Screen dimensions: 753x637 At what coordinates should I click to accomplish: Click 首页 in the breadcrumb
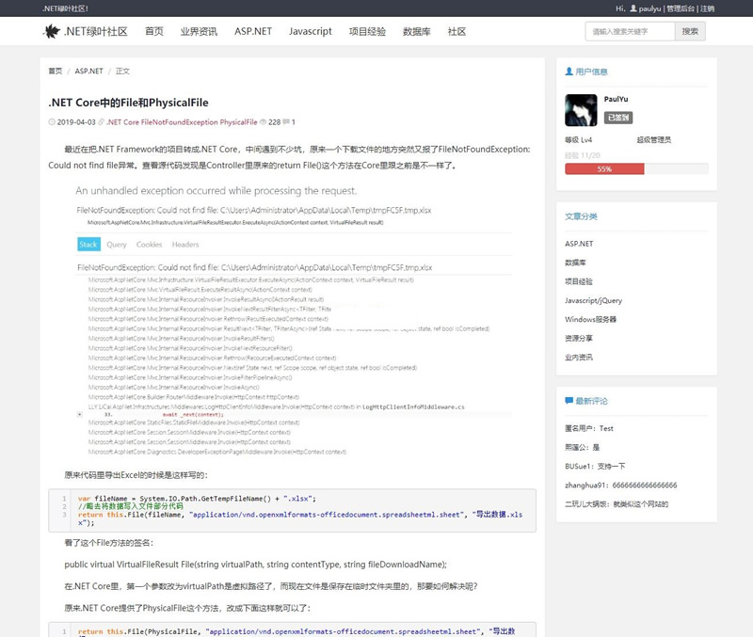click(x=56, y=72)
